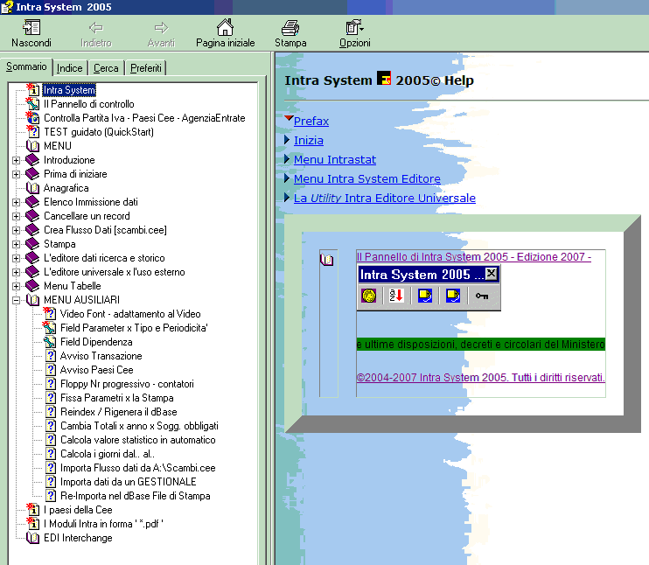Select Importa Flusso dati da A:\Scambi.cee

pyautogui.click(x=138, y=468)
